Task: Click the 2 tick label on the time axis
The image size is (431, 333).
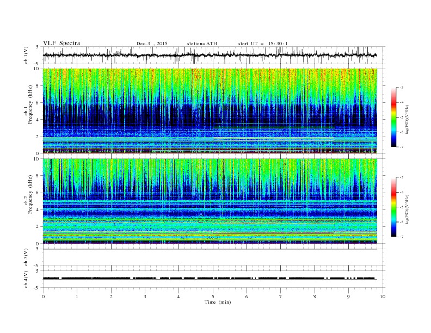Action: click(x=111, y=297)
